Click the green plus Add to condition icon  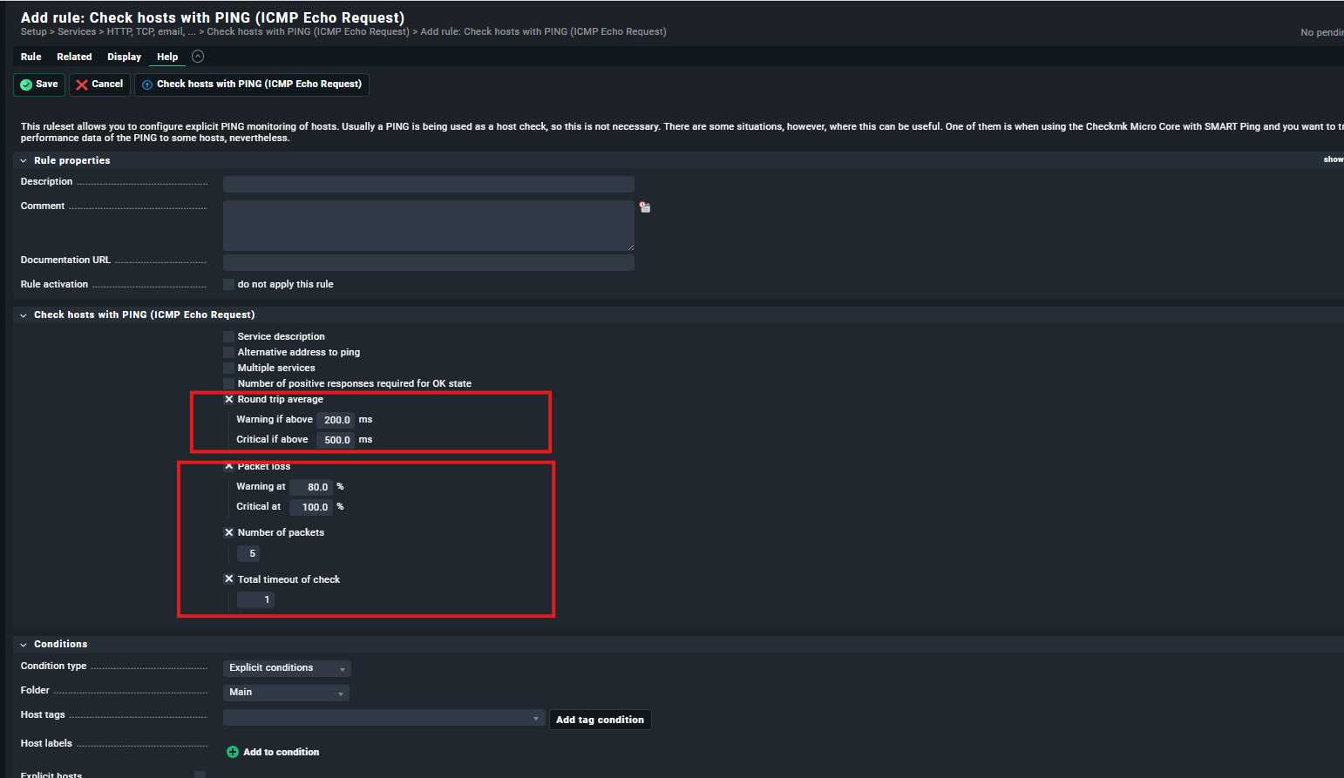tap(233, 752)
